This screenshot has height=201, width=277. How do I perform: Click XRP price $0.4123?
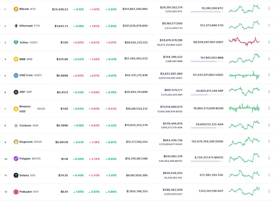tap(62, 93)
